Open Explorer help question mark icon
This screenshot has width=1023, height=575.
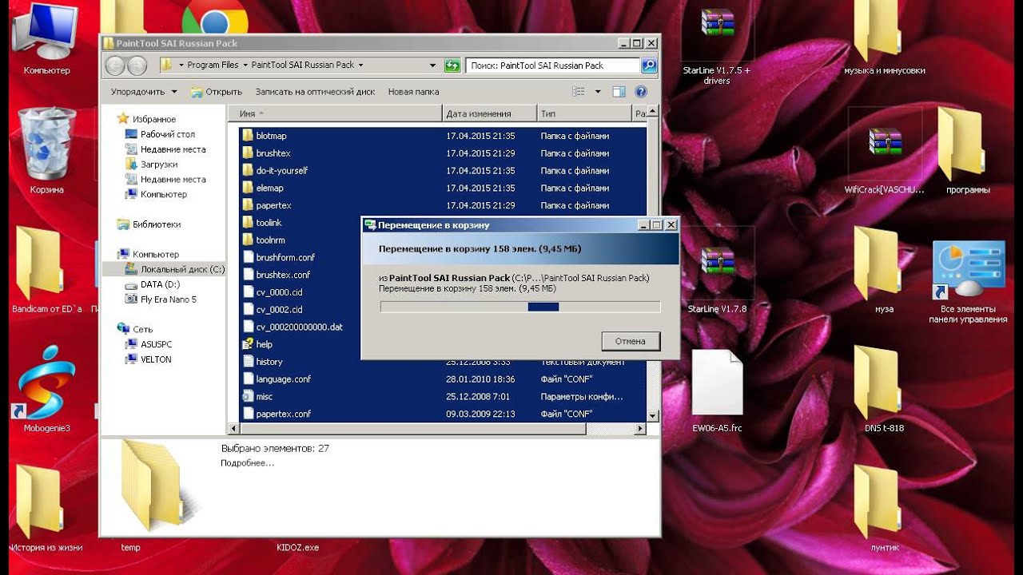click(x=640, y=92)
